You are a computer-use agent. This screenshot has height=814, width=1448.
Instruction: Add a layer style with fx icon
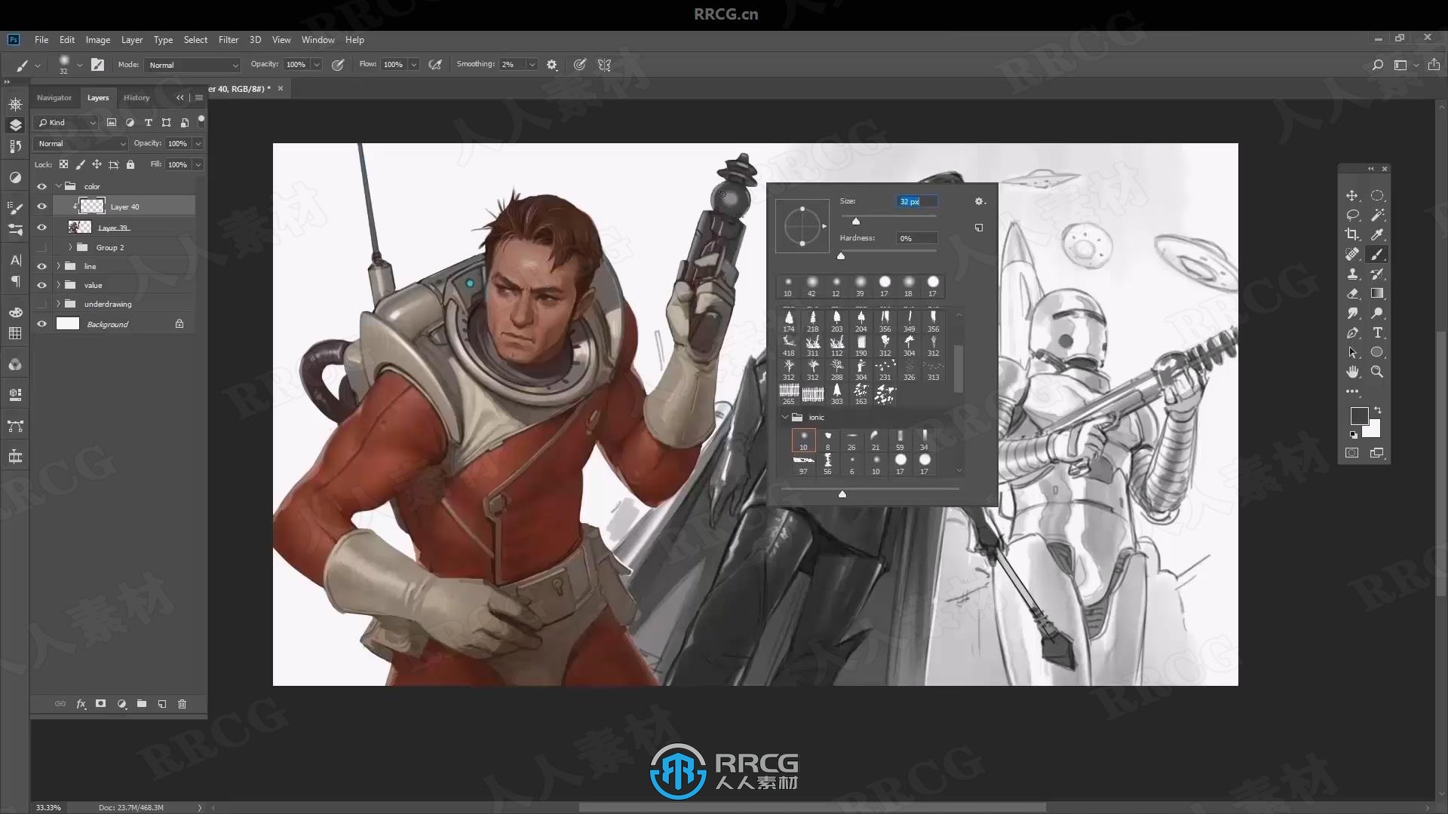81,704
